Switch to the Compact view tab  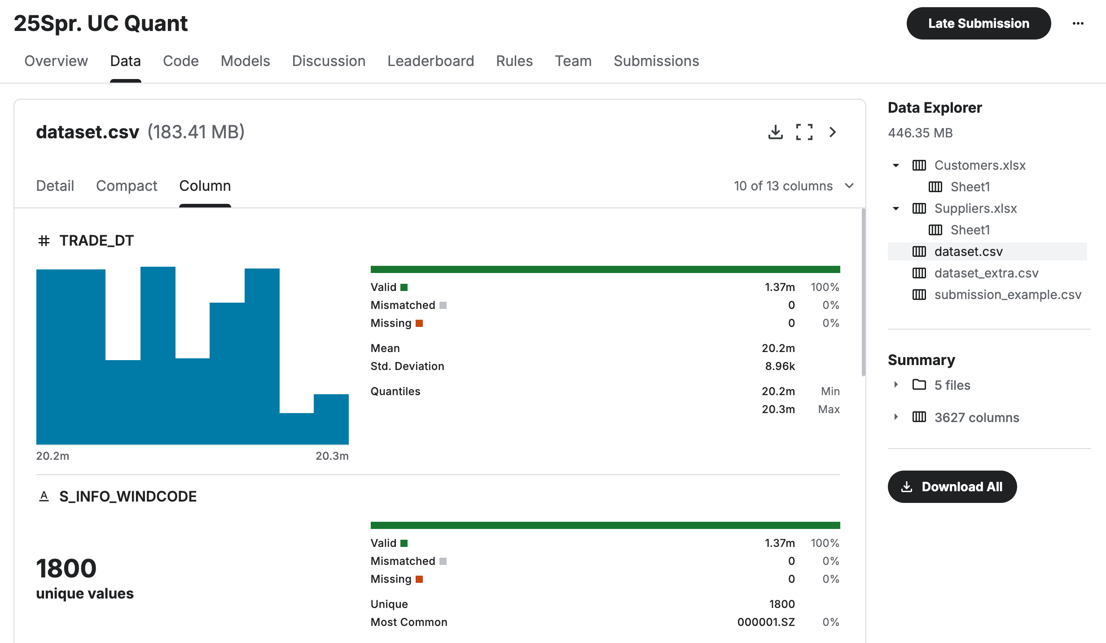coord(127,186)
